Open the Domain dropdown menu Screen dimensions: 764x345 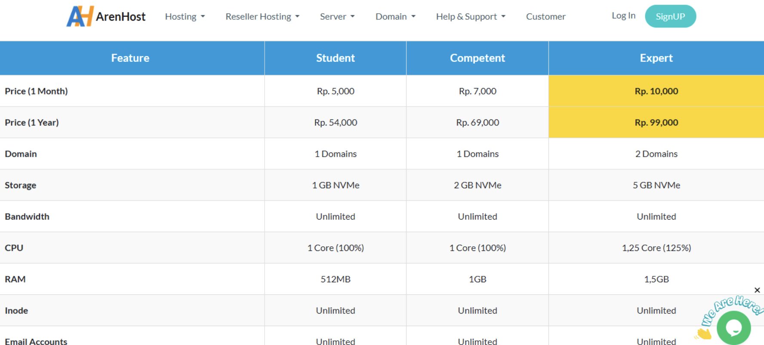point(395,16)
